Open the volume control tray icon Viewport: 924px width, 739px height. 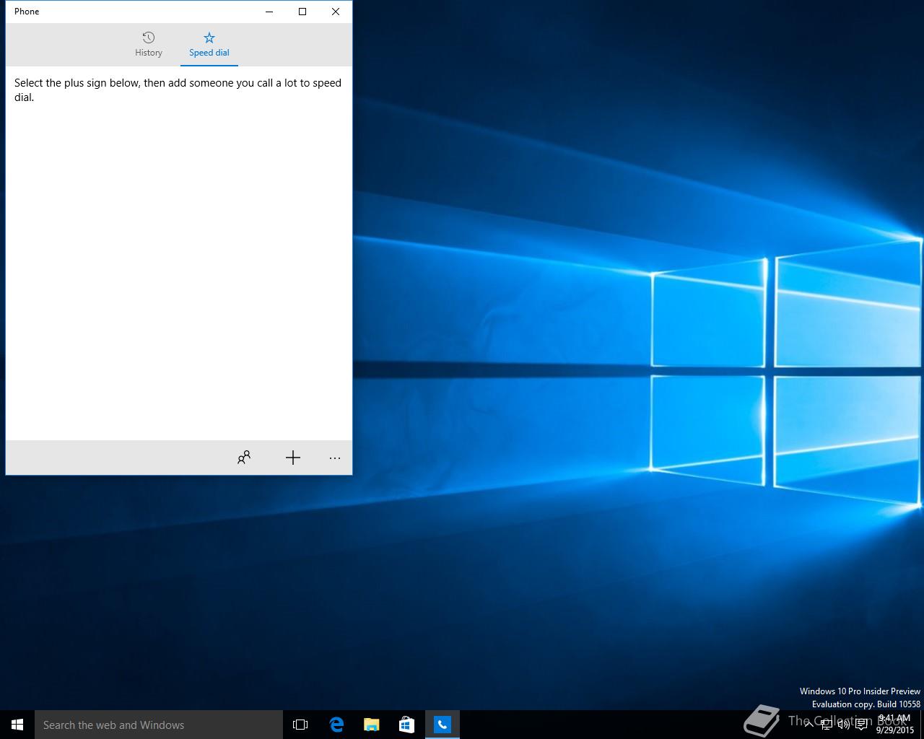pyautogui.click(x=844, y=725)
